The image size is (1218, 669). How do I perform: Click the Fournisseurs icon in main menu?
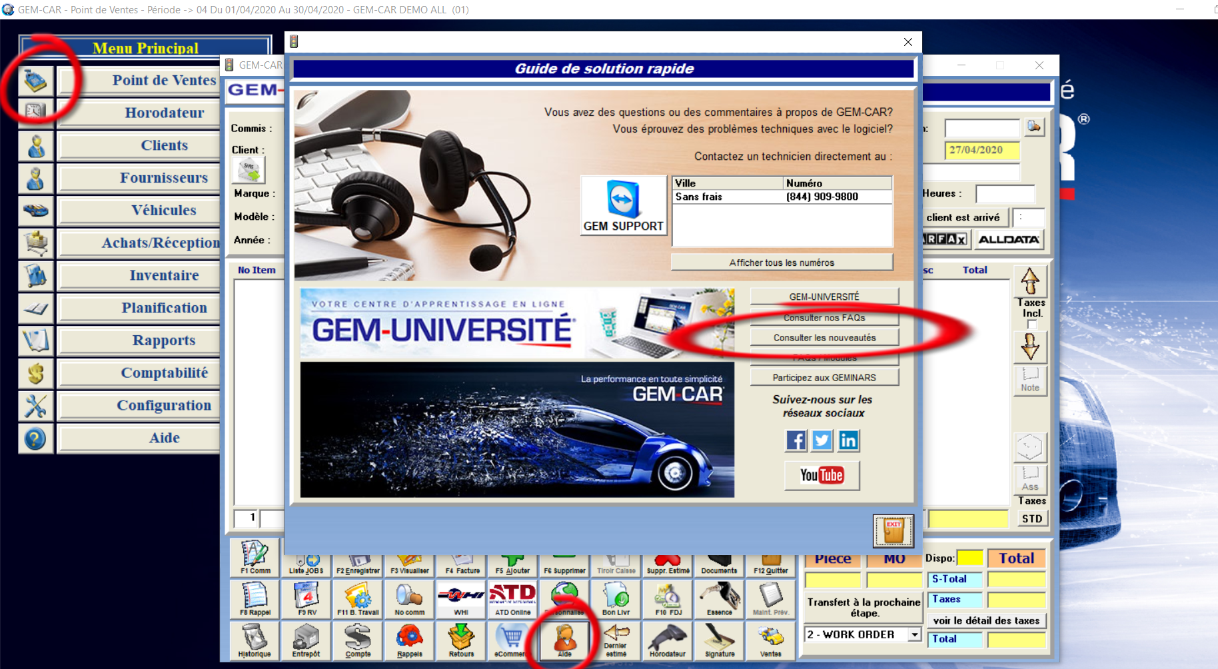pyautogui.click(x=36, y=178)
